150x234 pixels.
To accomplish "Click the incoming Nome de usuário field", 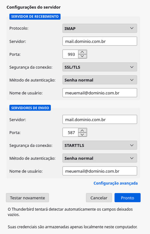I will click(99, 93).
